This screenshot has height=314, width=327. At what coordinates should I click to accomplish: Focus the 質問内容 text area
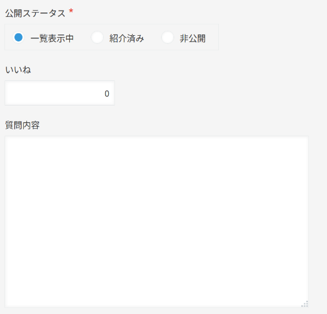(157, 222)
